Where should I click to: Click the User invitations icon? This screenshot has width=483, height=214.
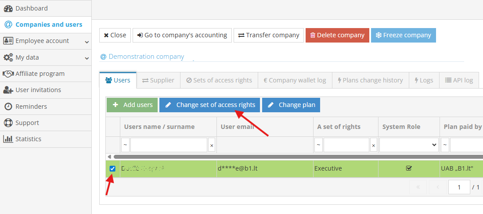pos(8,90)
